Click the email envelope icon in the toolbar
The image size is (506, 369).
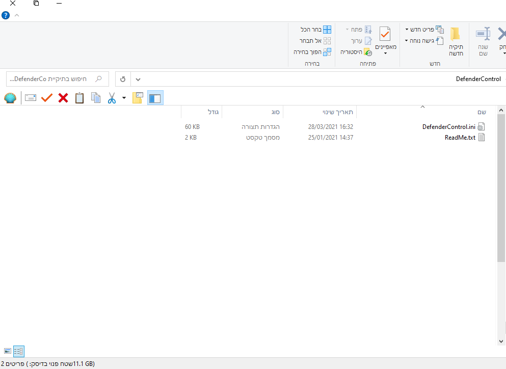[x=31, y=98]
